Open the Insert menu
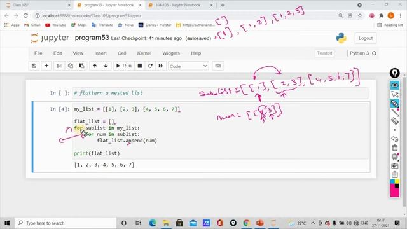Viewport: 407px width, 229px height. pos(100,53)
